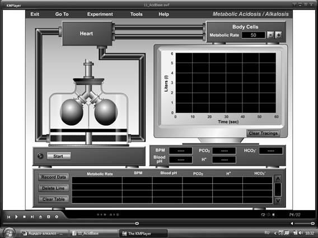Decrease metabolic rate with minus button
This screenshot has height=238, width=318.
(270, 35)
